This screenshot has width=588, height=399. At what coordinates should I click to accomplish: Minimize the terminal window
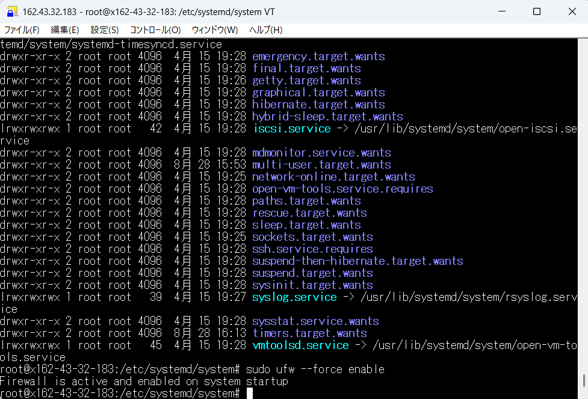[502, 11]
